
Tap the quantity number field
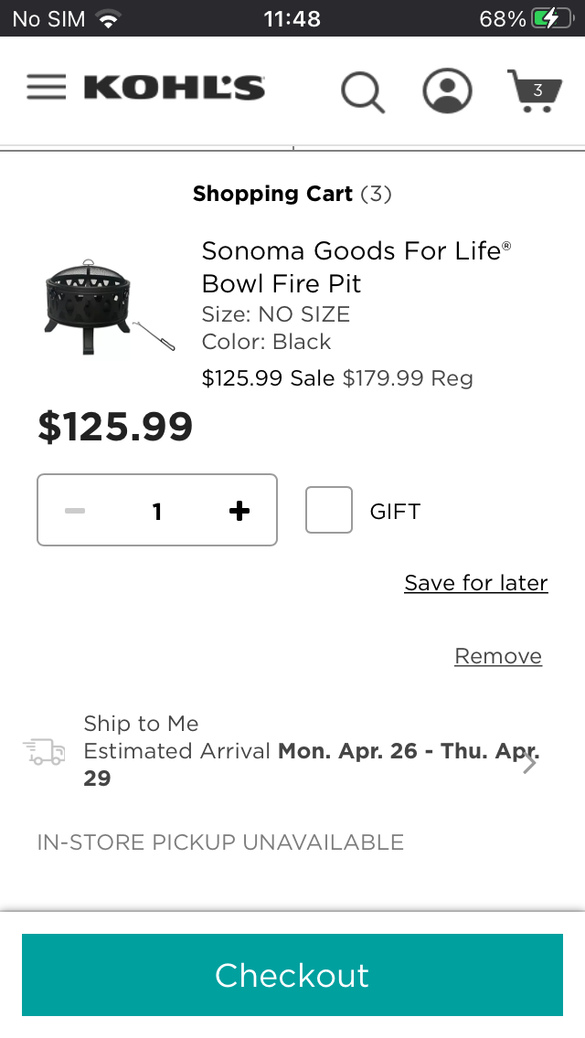(157, 511)
